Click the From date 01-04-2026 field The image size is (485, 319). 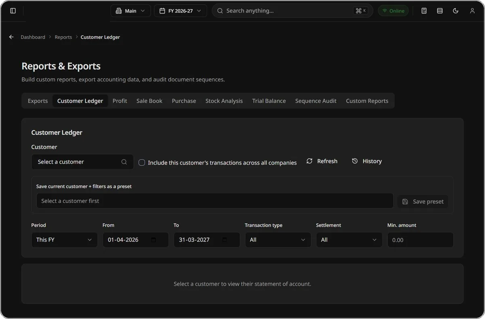135,240
